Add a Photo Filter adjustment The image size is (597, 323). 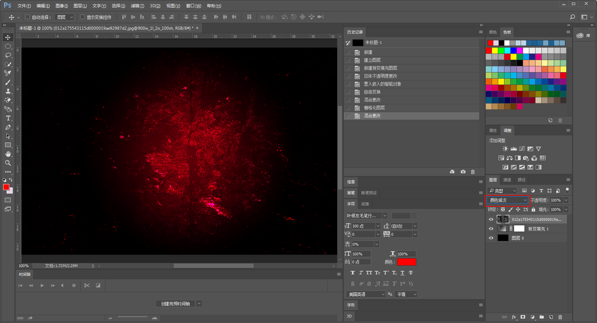tap(526, 158)
